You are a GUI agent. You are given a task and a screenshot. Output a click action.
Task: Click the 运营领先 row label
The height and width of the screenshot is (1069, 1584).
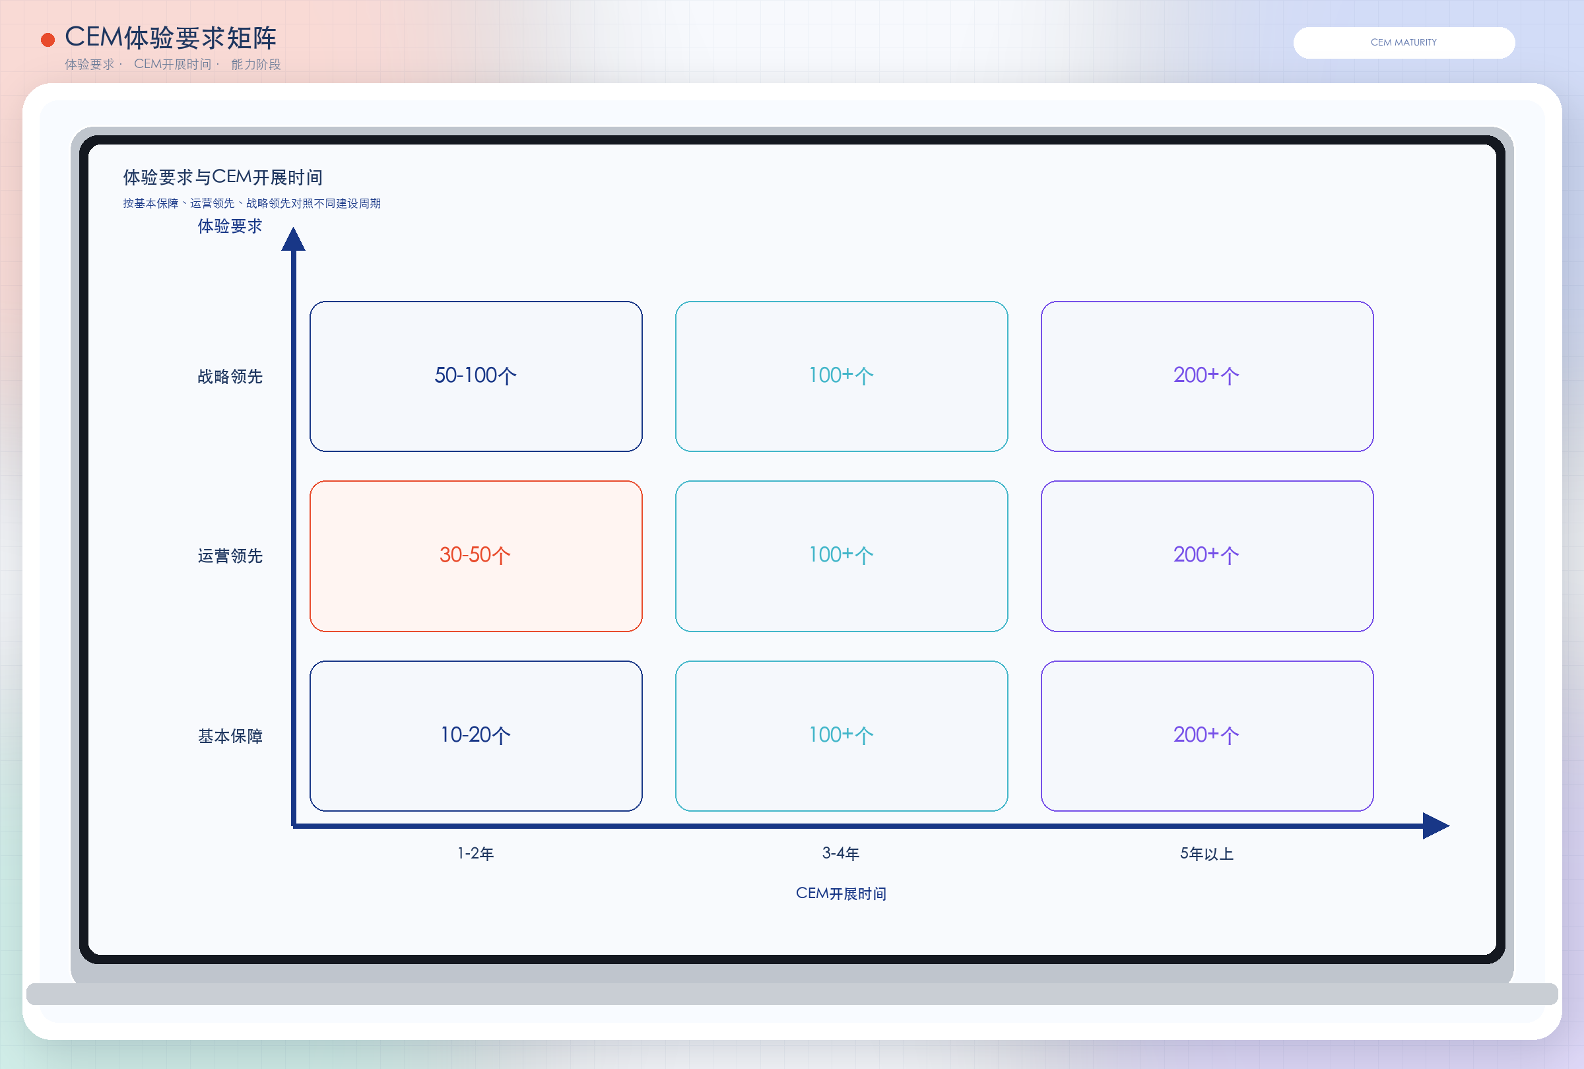click(230, 556)
